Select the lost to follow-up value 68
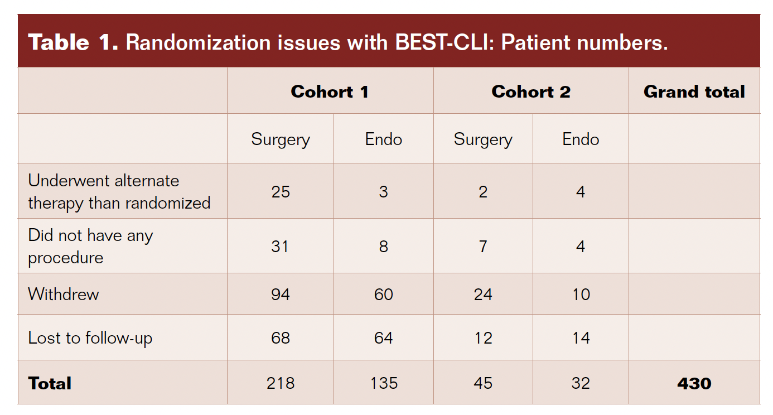 (281, 338)
